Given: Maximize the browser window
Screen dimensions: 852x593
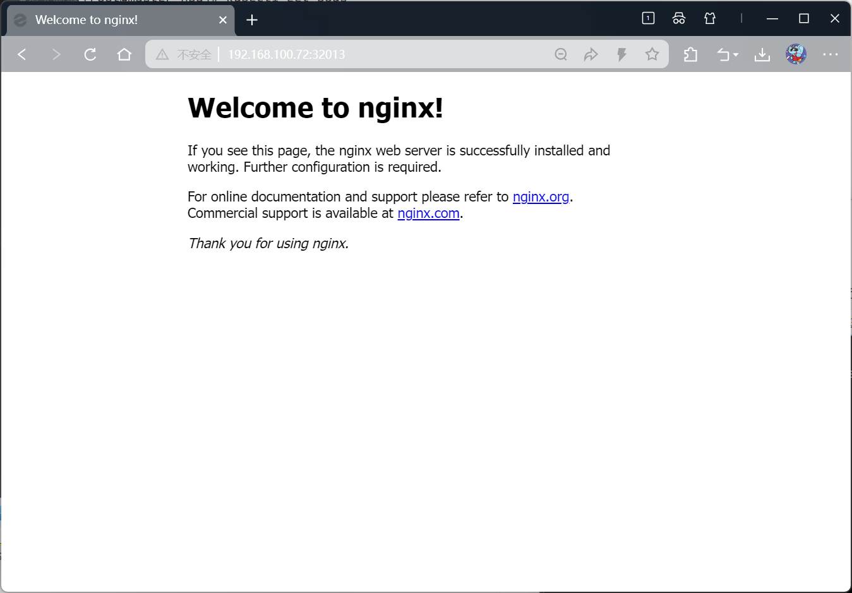Looking at the screenshot, I should click(804, 18).
